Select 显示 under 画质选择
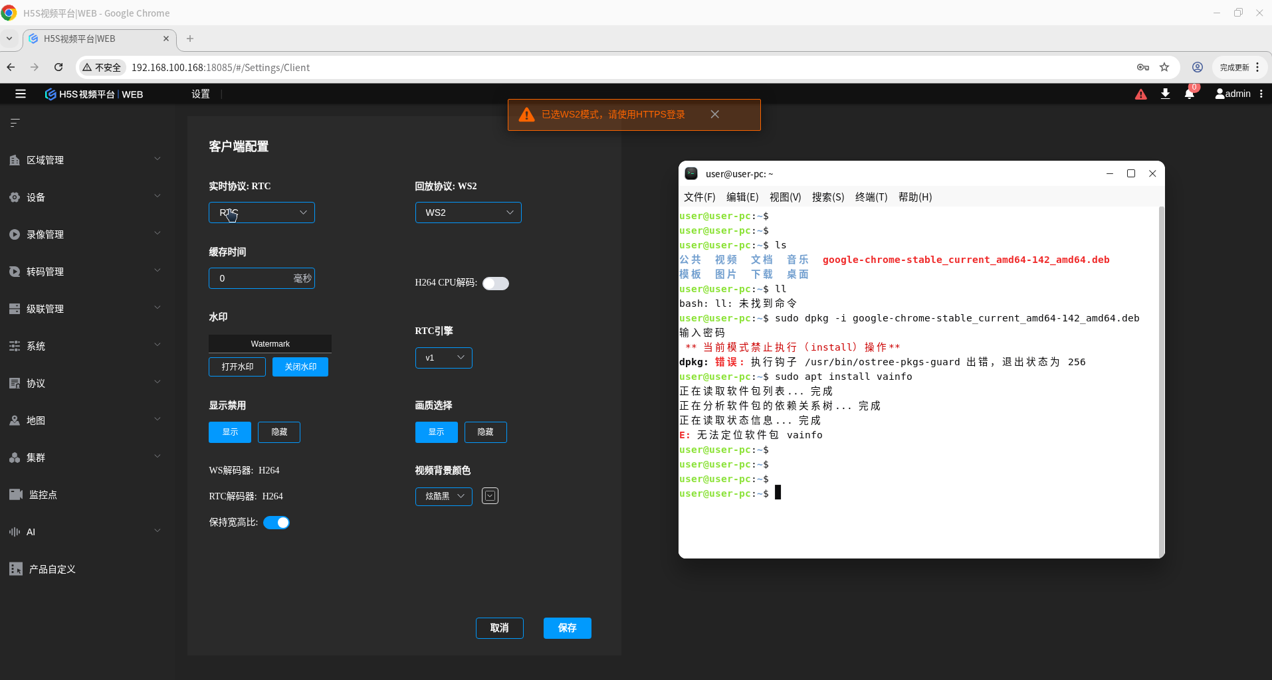1272x680 pixels. [437, 432]
